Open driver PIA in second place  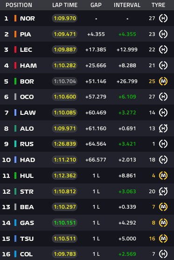(x=26, y=35)
